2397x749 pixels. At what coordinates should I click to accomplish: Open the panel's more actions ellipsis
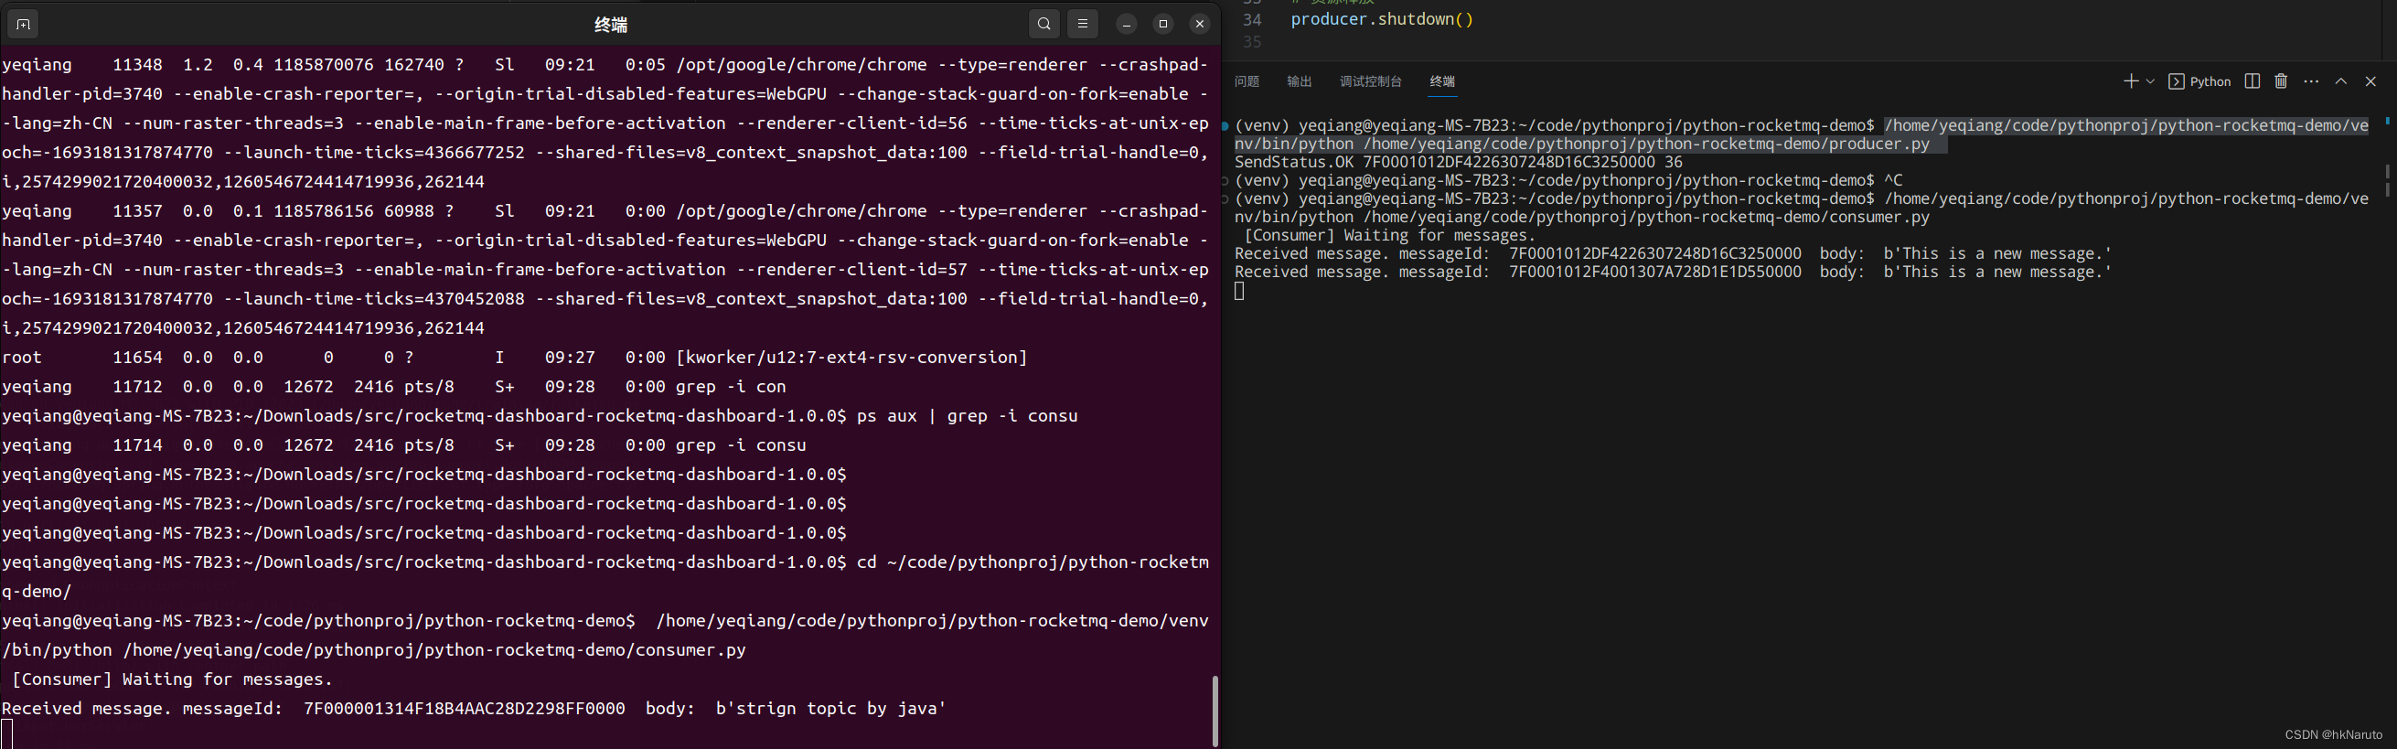point(2310,81)
